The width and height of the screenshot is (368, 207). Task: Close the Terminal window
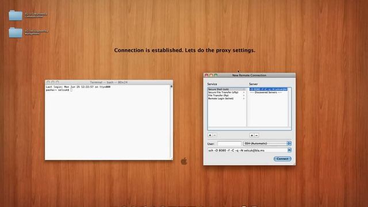pyautogui.click(x=48, y=82)
